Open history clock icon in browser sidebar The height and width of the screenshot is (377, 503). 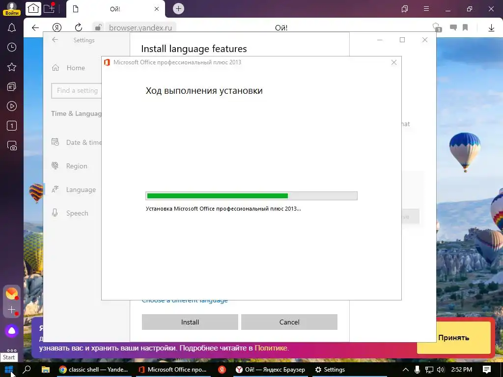[12, 48]
